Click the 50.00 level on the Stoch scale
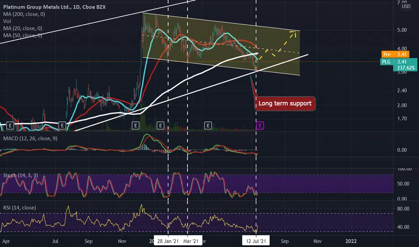Image resolution: width=419 pixels, height=247 pixels. 403,184
